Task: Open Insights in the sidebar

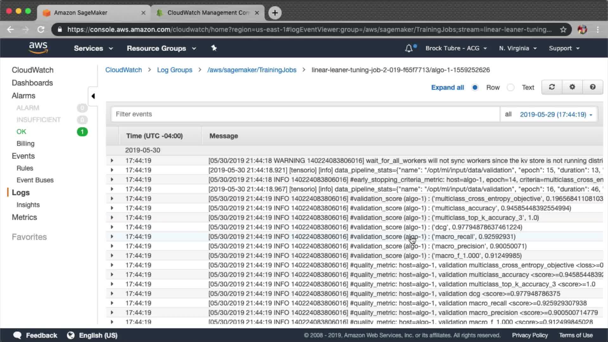Action: pyautogui.click(x=28, y=205)
